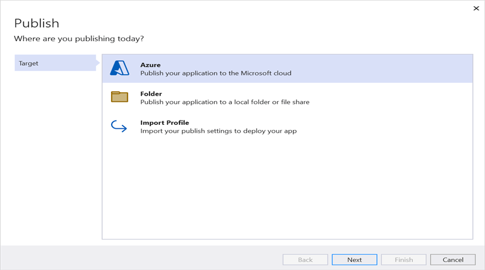Open the Target step in sidebar
The image size is (485, 270).
click(x=55, y=63)
